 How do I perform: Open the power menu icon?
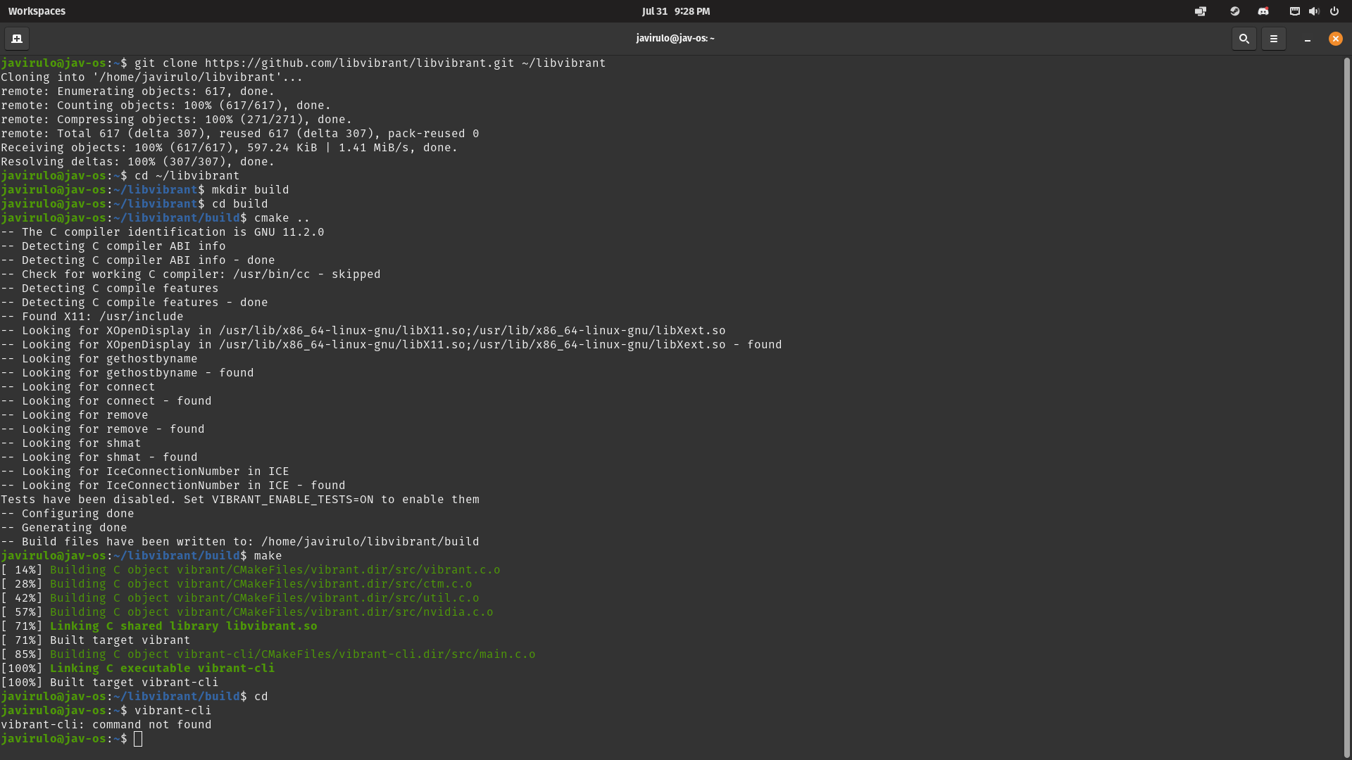point(1334,11)
